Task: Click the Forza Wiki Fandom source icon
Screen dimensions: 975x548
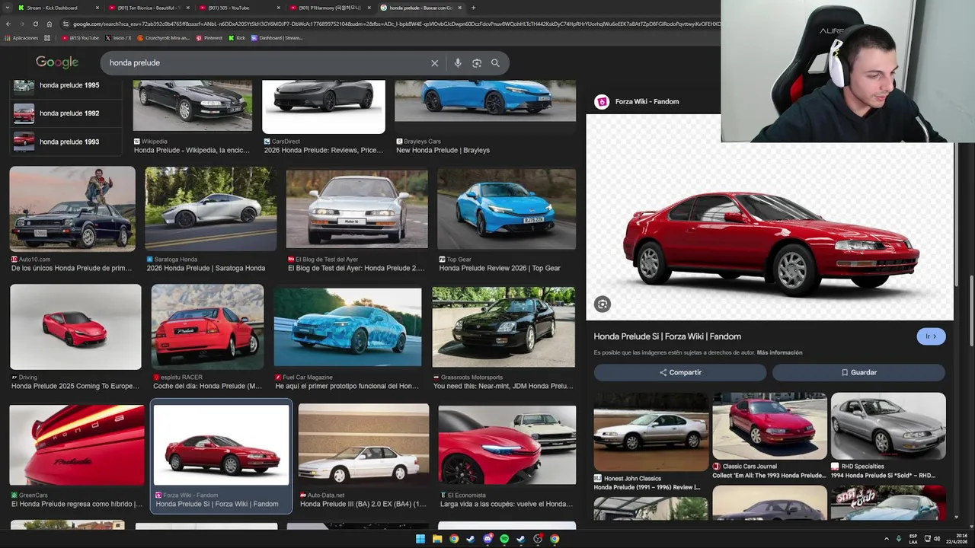Action: click(602, 102)
